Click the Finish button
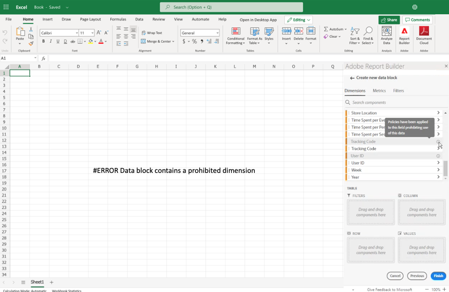The width and height of the screenshot is (449, 292). [438, 276]
